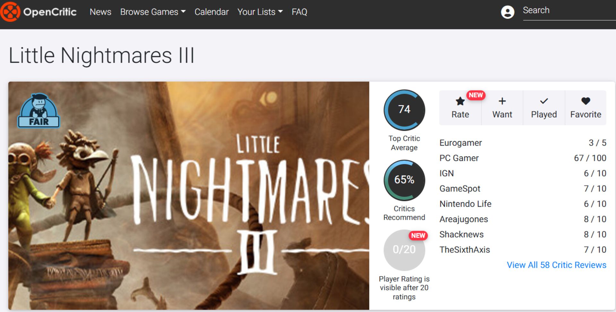Click the plus Want icon
This screenshot has width=616, height=312.
coord(502,102)
